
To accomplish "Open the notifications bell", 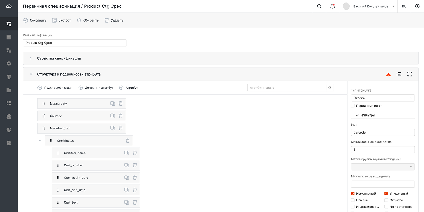I will pos(332,6).
